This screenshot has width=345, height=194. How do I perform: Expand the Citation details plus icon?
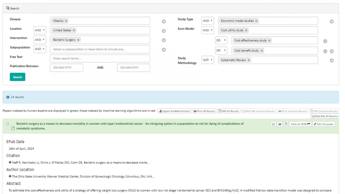10,162
